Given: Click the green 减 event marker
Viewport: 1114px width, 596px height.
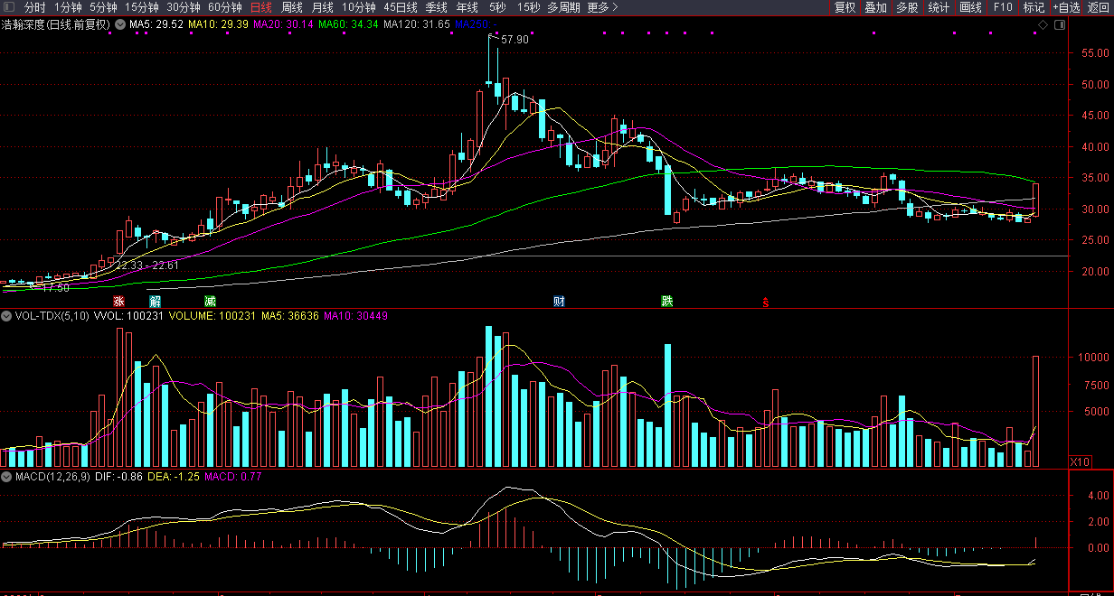Looking at the screenshot, I should 210,301.
